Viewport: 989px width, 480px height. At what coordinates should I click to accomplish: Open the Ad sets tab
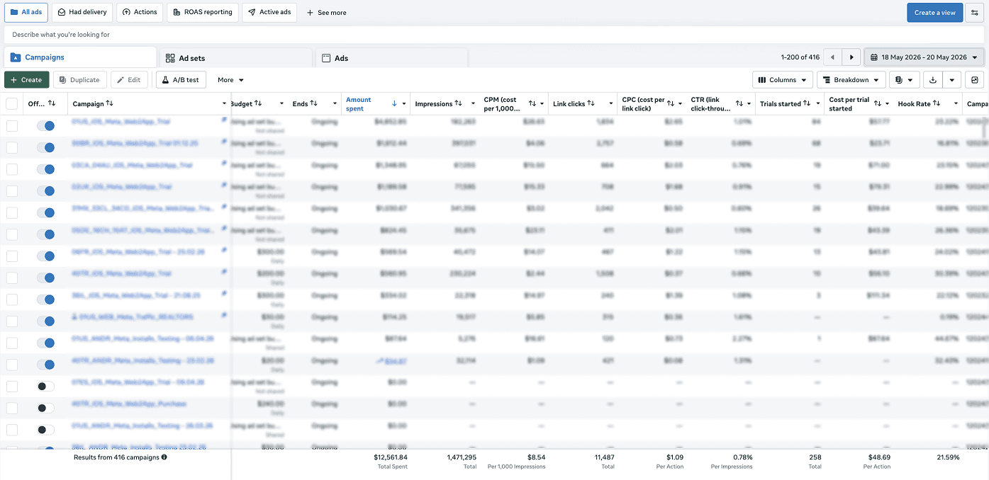(236, 58)
